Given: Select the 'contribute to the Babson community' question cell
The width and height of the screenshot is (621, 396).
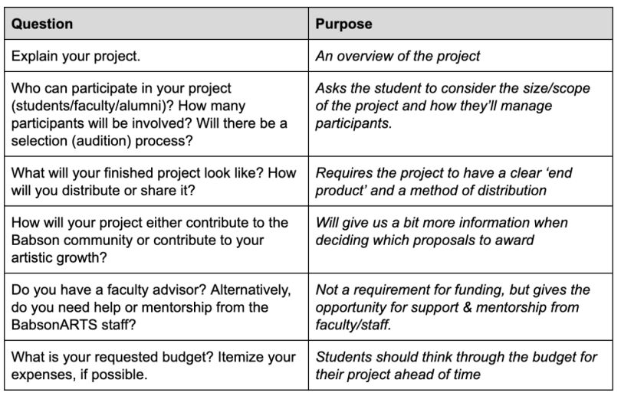Looking at the screenshot, I should 156,240.
